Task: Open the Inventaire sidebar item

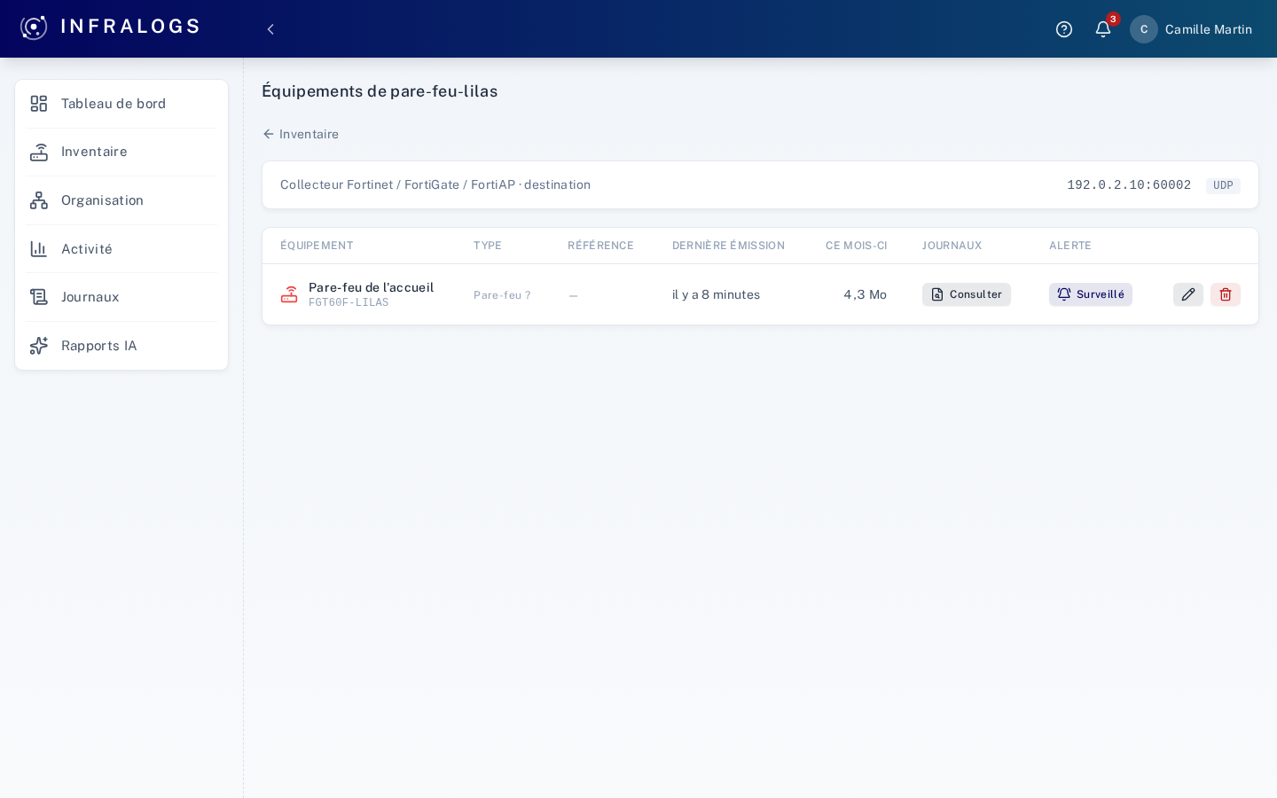Action: coord(121,153)
